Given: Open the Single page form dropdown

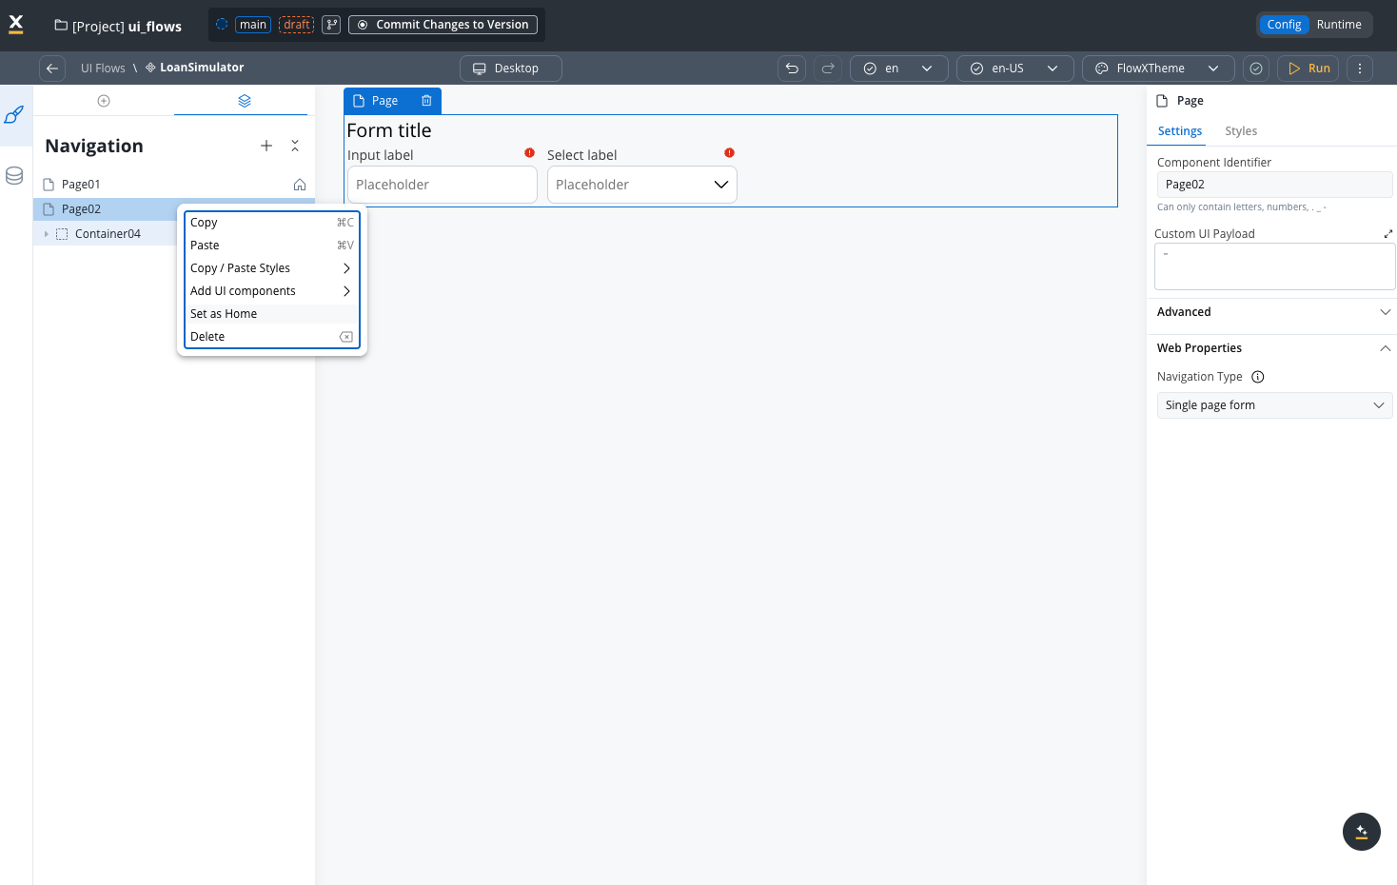Looking at the screenshot, I should click(1273, 405).
